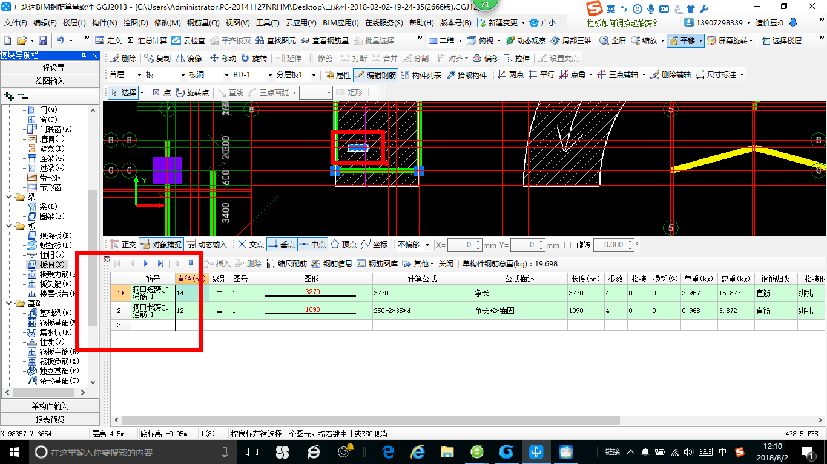The width and height of the screenshot is (827, 464).
Task: Click 删除辅轴 delete auxiliary axis
Action: pos(670,75)
